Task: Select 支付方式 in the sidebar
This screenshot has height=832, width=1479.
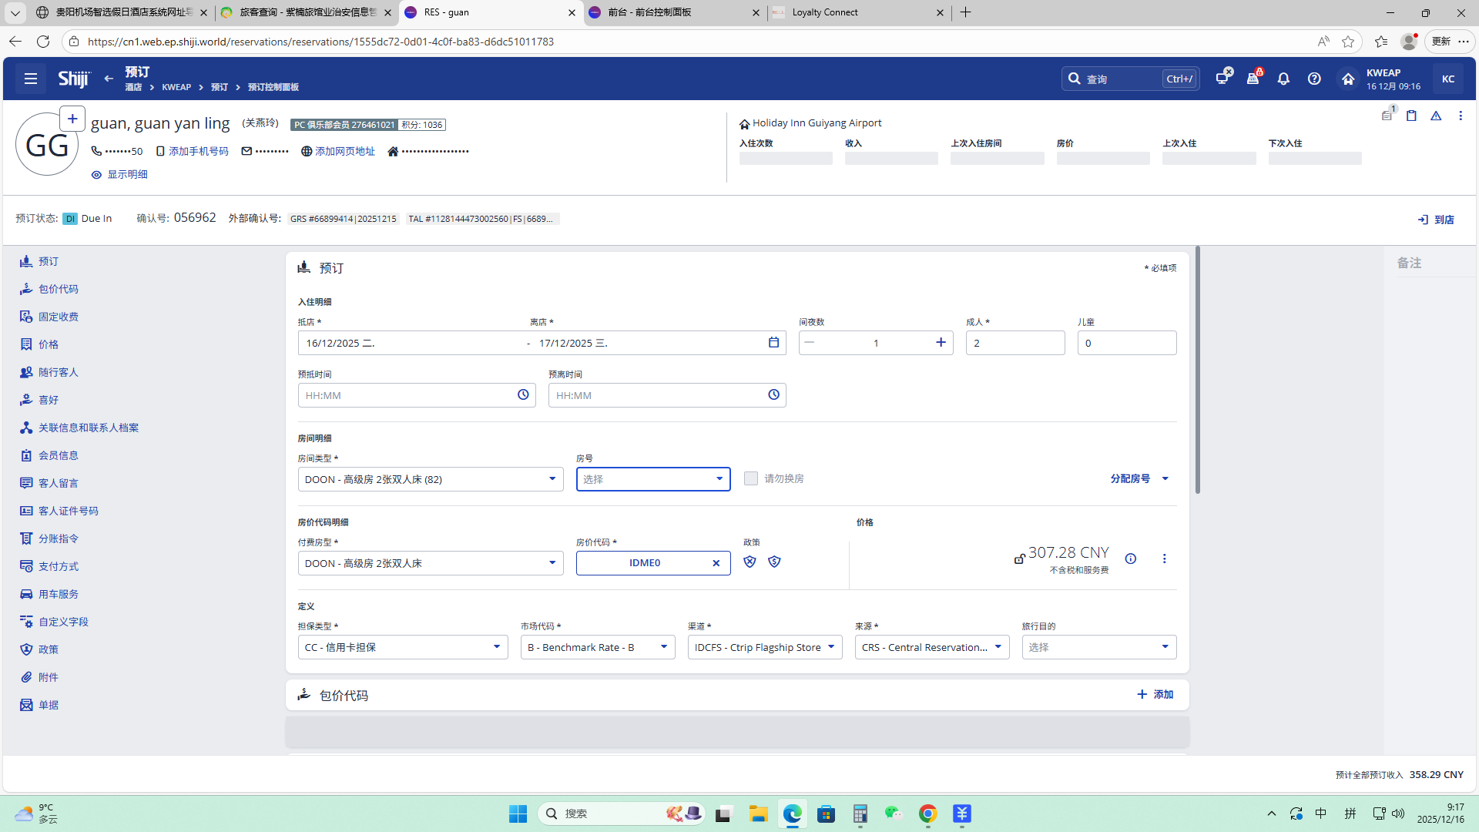Action: (x=58, y=566)
